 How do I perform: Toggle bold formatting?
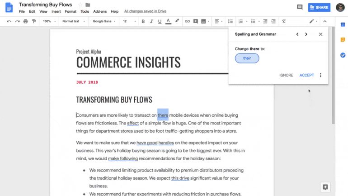coord(143,21)
